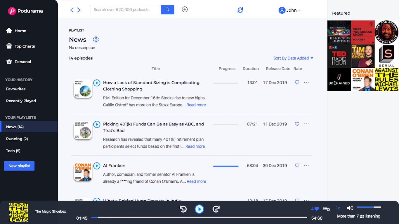Click the refresh sync icon in header

240,10
